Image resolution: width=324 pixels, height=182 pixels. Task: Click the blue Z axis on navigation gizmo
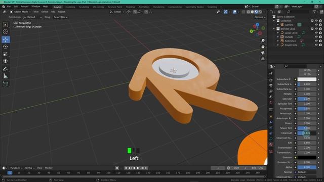point(257,25)
